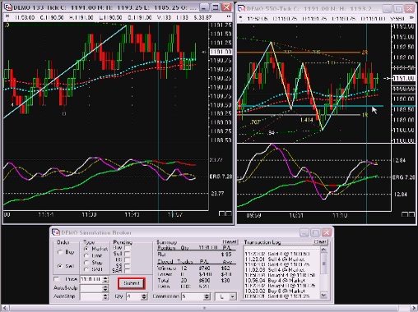Close the 133 Tick chart window
This screenshot has width=418, height=312.
click(226, 7)
